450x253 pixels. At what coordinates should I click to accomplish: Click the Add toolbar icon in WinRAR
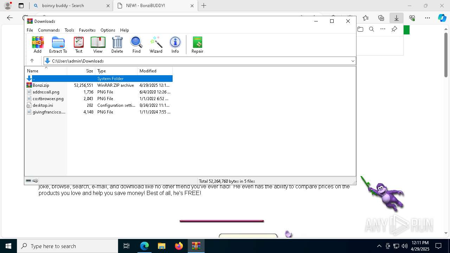pos(38,45)
